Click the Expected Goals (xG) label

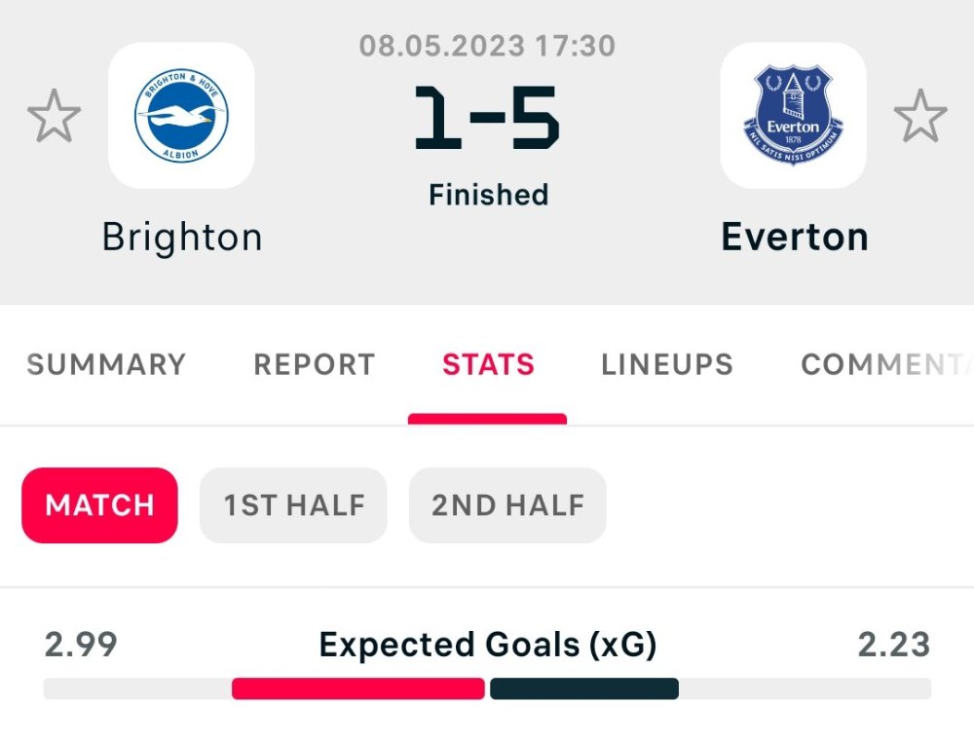pyautogui.click(x=487, y=645)
